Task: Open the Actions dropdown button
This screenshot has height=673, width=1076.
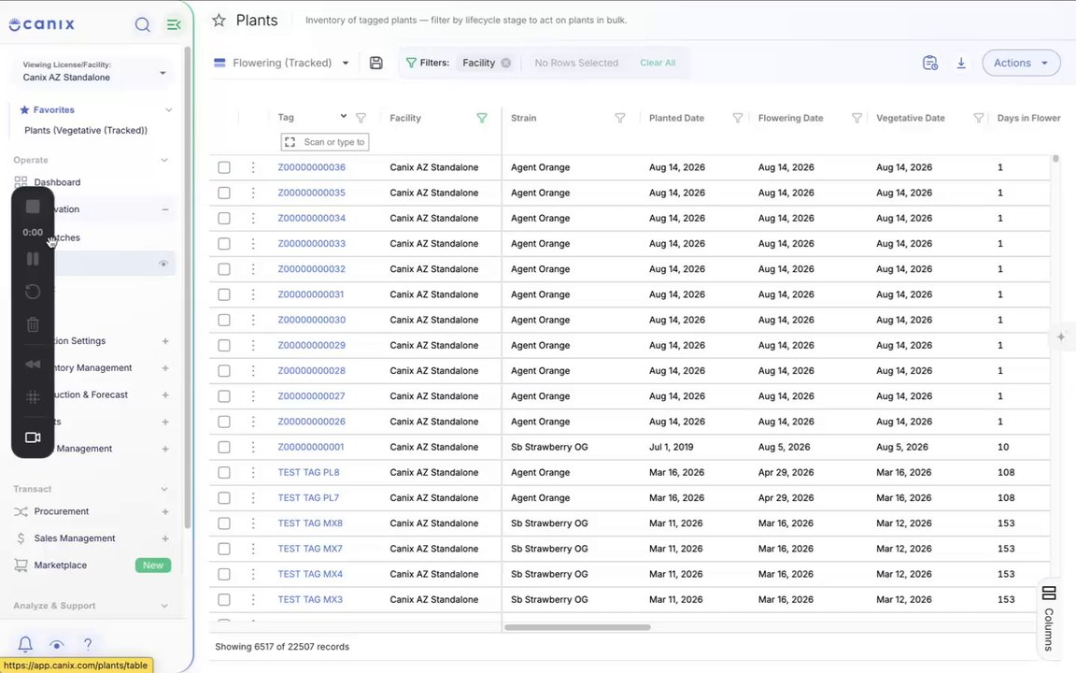Action: click(x=1021, y=64)
